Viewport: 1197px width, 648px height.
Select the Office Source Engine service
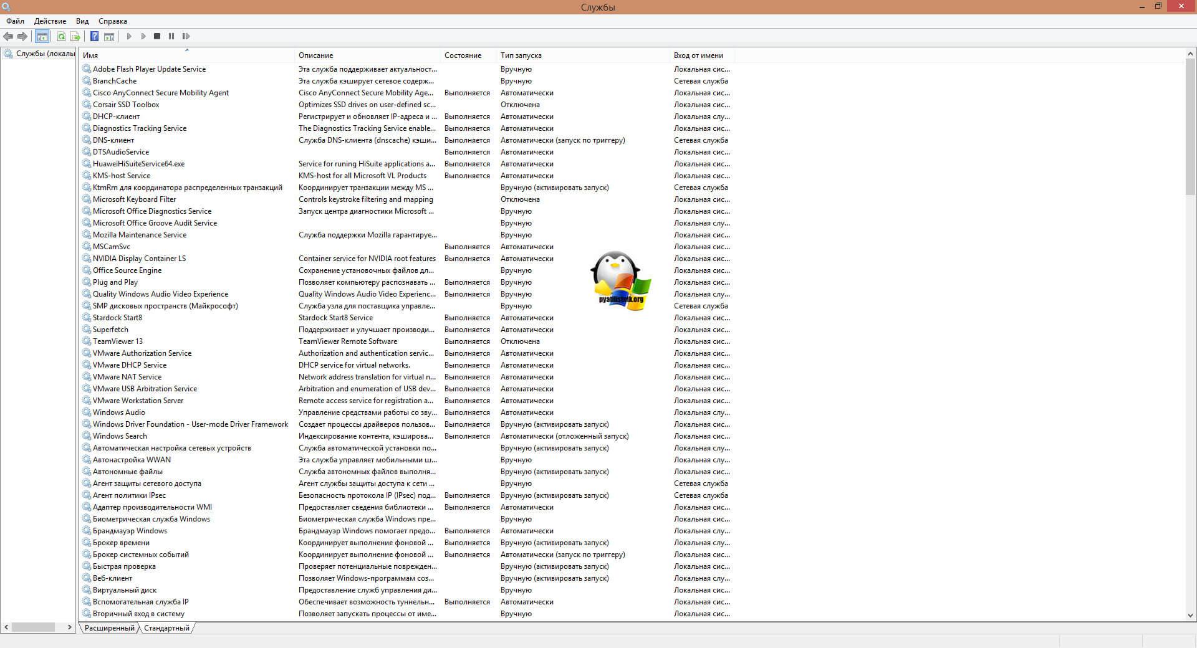coord(127,270)
